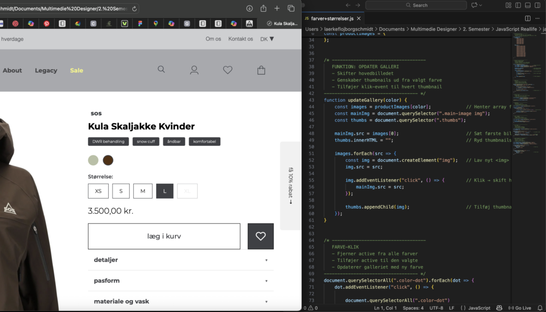546x312 pixels.
Task: Open the wishlist heart icon in the site header
Action: click(x=228, y=70)
